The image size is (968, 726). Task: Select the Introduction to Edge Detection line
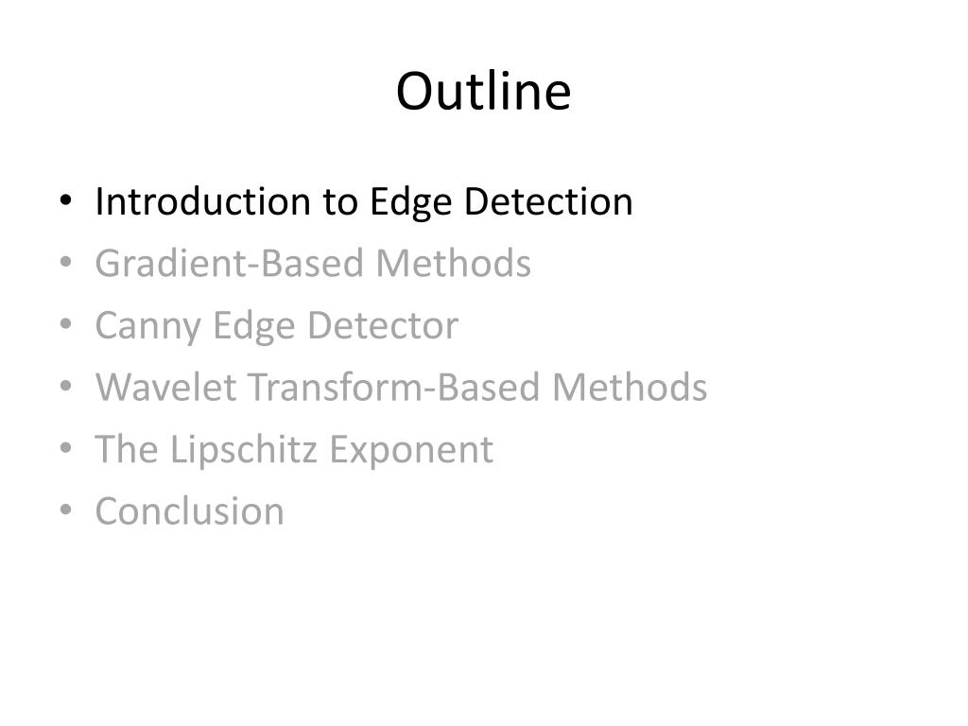[364, 202]
